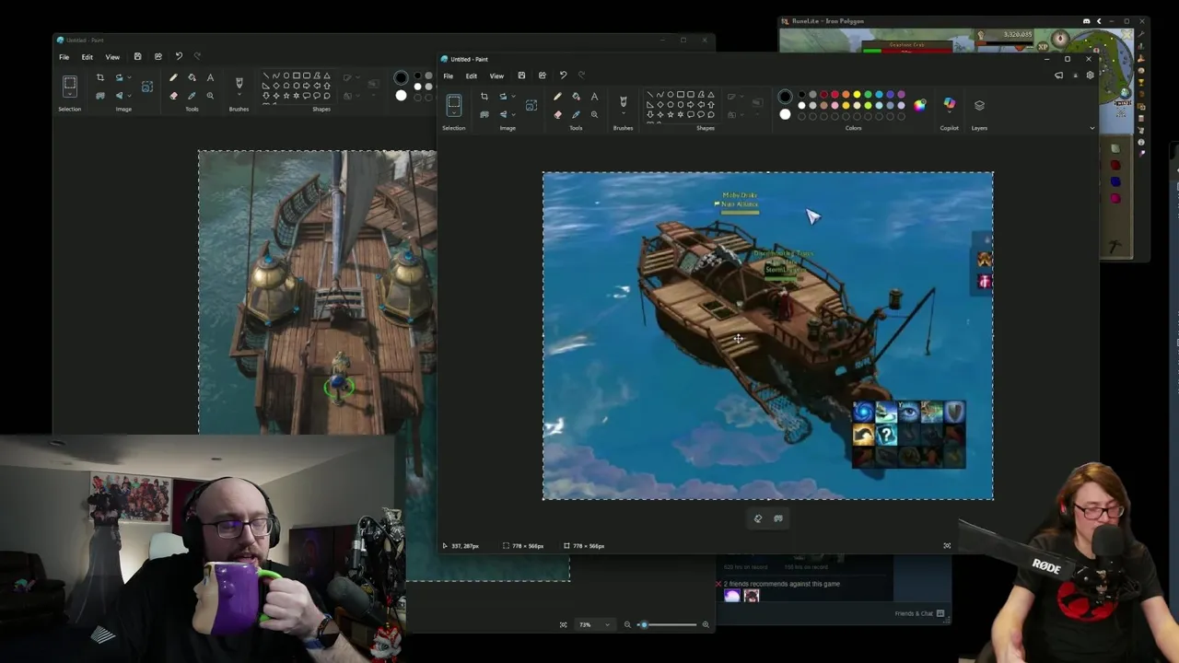Viewport: 1179px width, 663px height.
Task: Click the Crop icon in front Paint window
Action: [484, 97]
